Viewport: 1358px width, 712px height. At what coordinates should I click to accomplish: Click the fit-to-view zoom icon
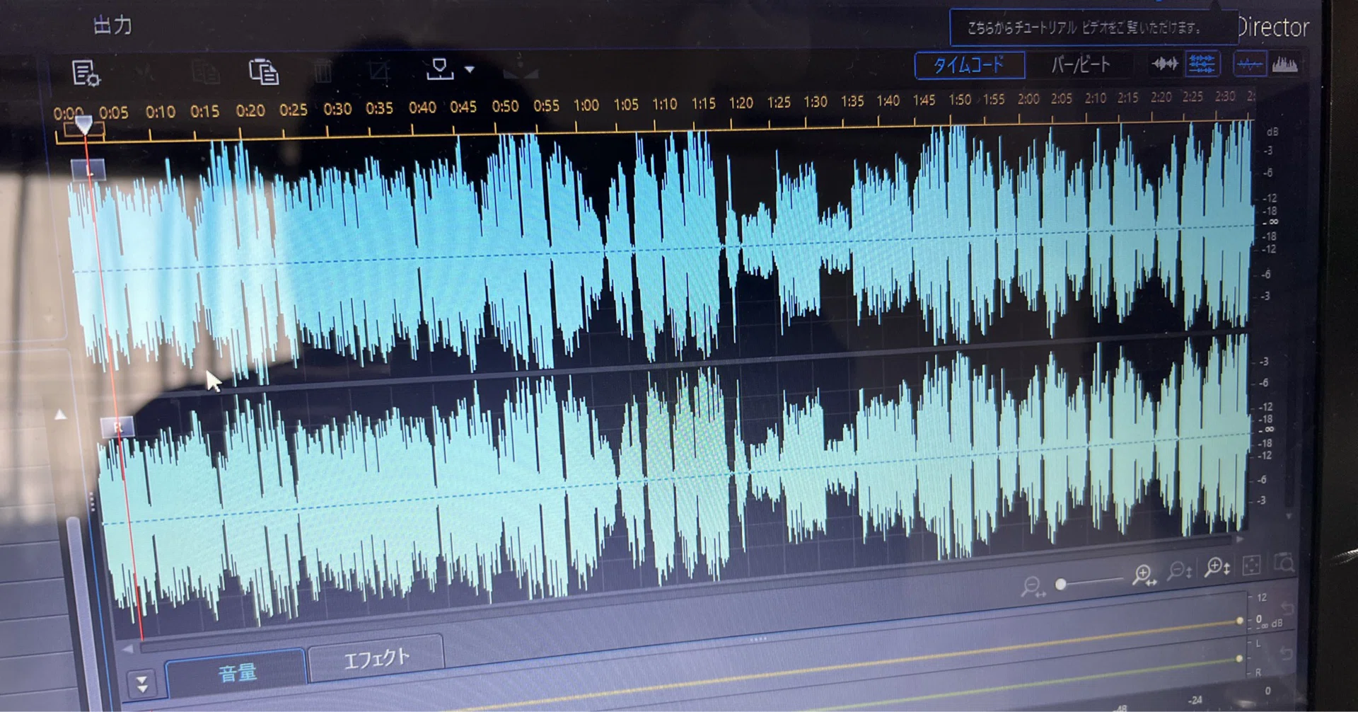(x=1251, y=565)
